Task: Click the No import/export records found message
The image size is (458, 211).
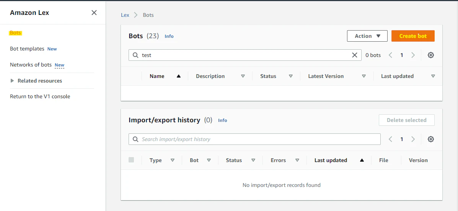Action: pos(282,185)
